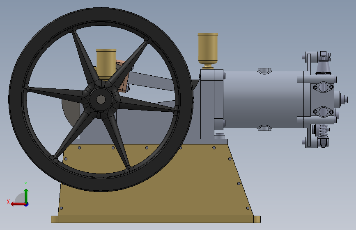Click the blue Z axis dot of triad
Viewport: 356px width, 230px height.
click(27, 204)
